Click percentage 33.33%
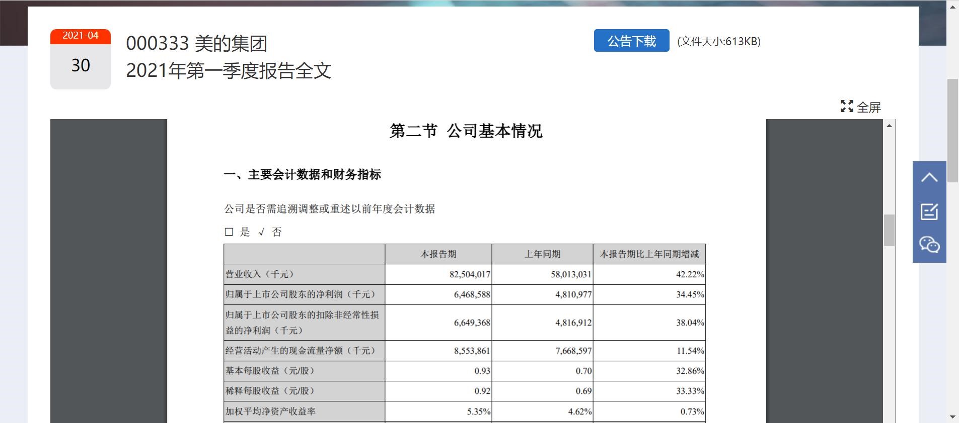Screen dimensions: 959x423 pyautogui.click(x=690, y=391)
